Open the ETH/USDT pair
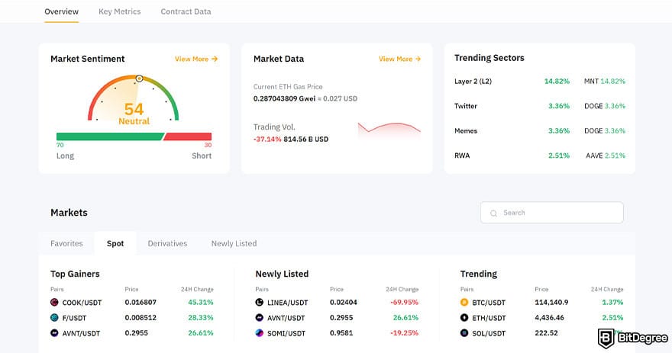The height and width of the screenshot is (353, 672). pos(489,318)
